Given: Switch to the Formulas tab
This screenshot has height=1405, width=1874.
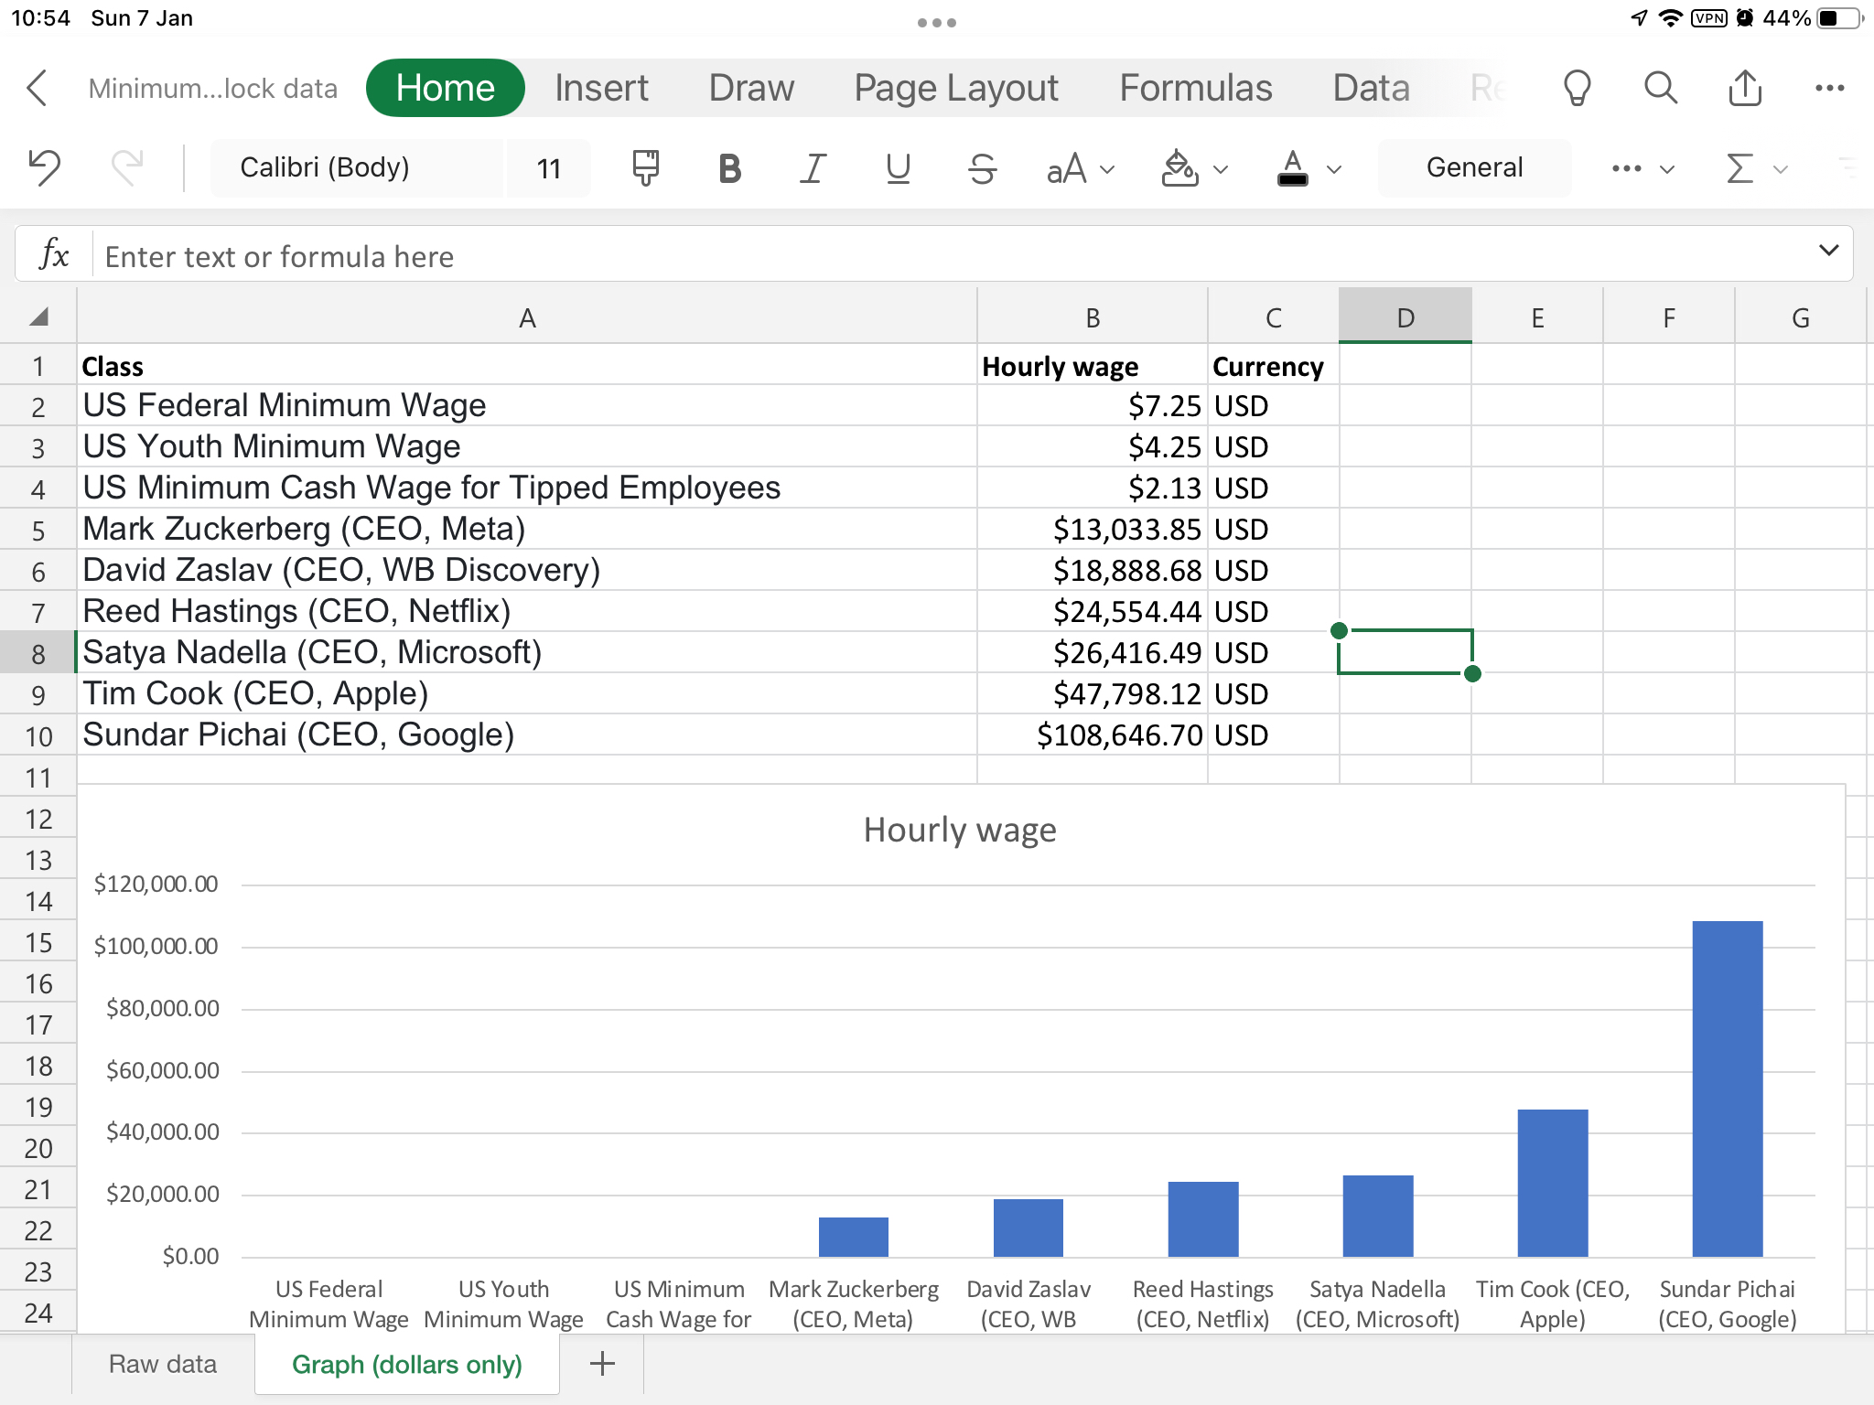Looking at the screenshot, I should [x=1196, y=88].
